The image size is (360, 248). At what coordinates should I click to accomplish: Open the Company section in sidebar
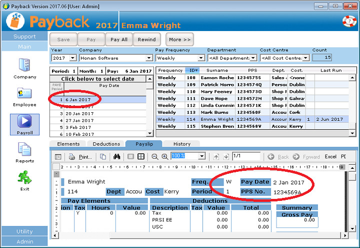[24, 66]
